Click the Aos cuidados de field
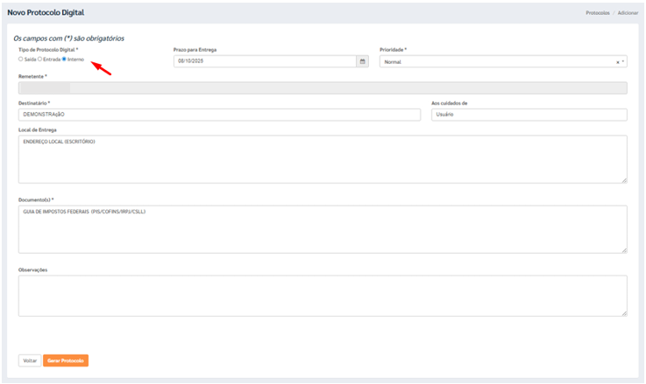646x384 pixels. 529,115
